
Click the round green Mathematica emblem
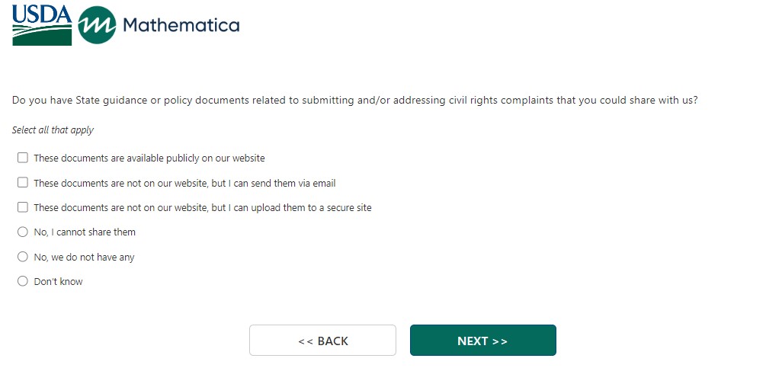pos(97,25)
